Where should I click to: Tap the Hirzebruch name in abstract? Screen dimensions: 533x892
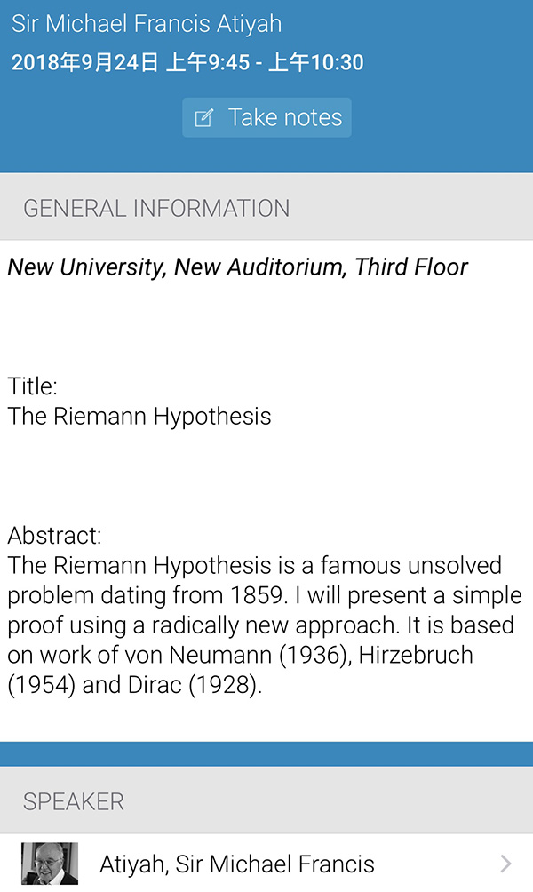[x=416, y=655]
